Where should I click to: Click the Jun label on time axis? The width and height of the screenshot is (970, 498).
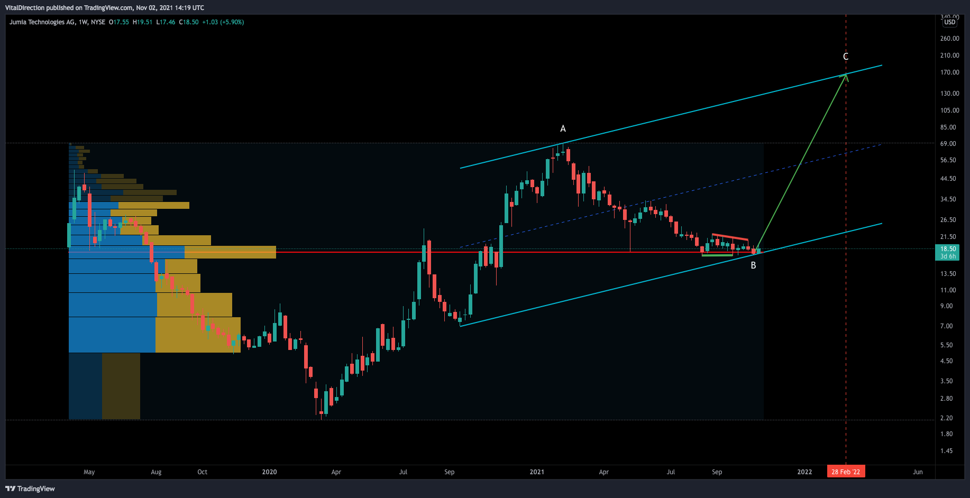918,472
